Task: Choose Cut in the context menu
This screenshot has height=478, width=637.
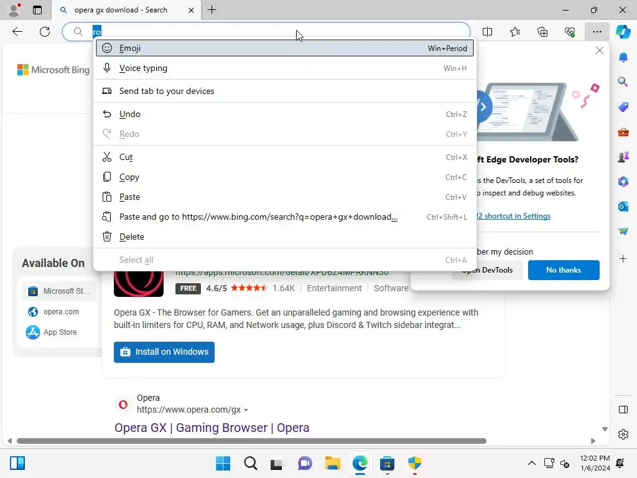Action: pos(285,157)
